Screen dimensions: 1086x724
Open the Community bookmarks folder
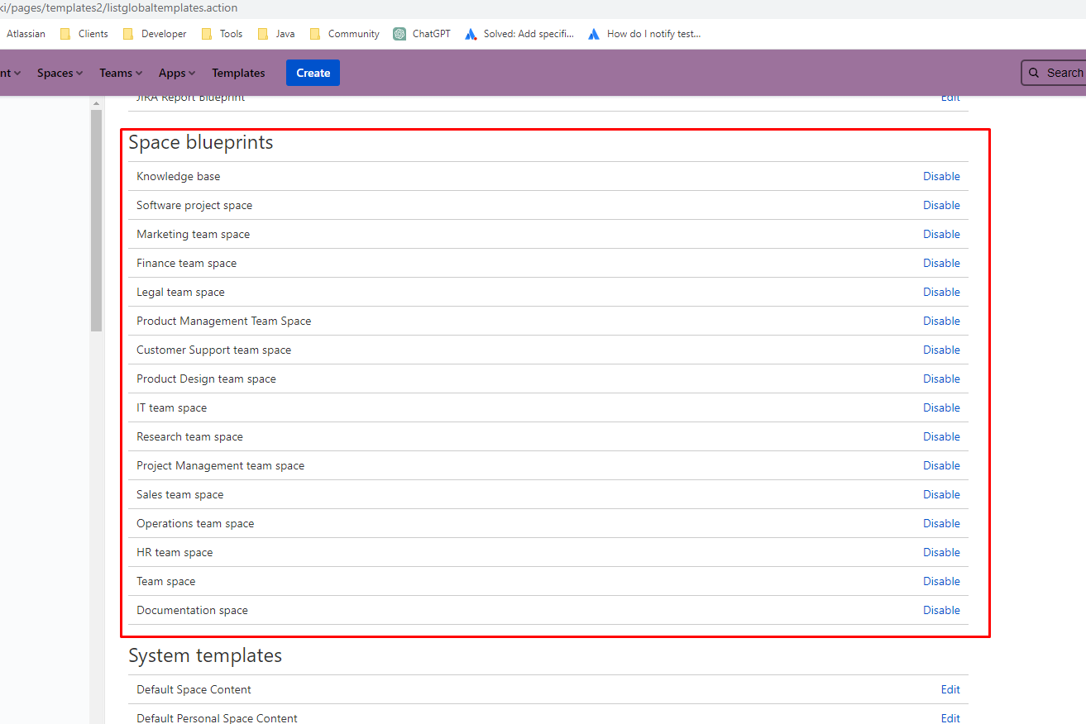tap(352, 33)
